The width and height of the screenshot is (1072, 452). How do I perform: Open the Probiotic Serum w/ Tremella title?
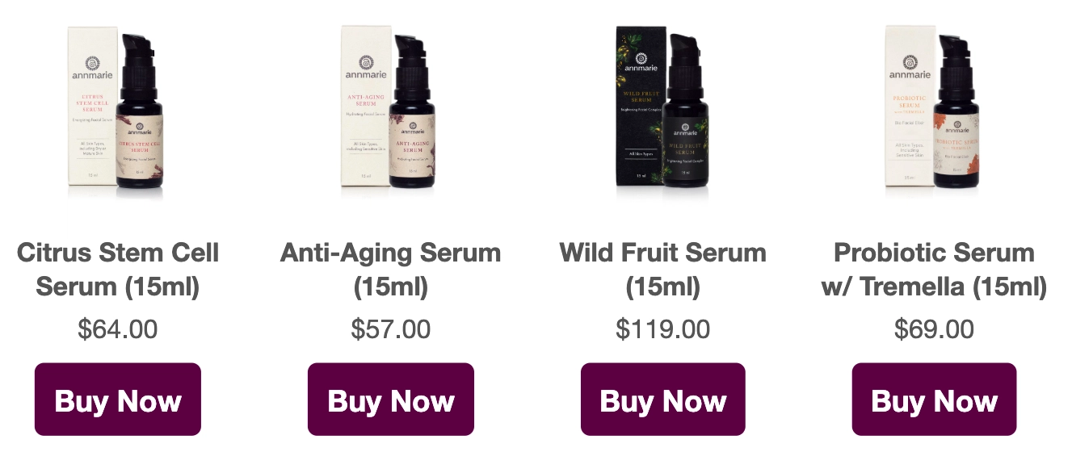click(x=935, y=269)
